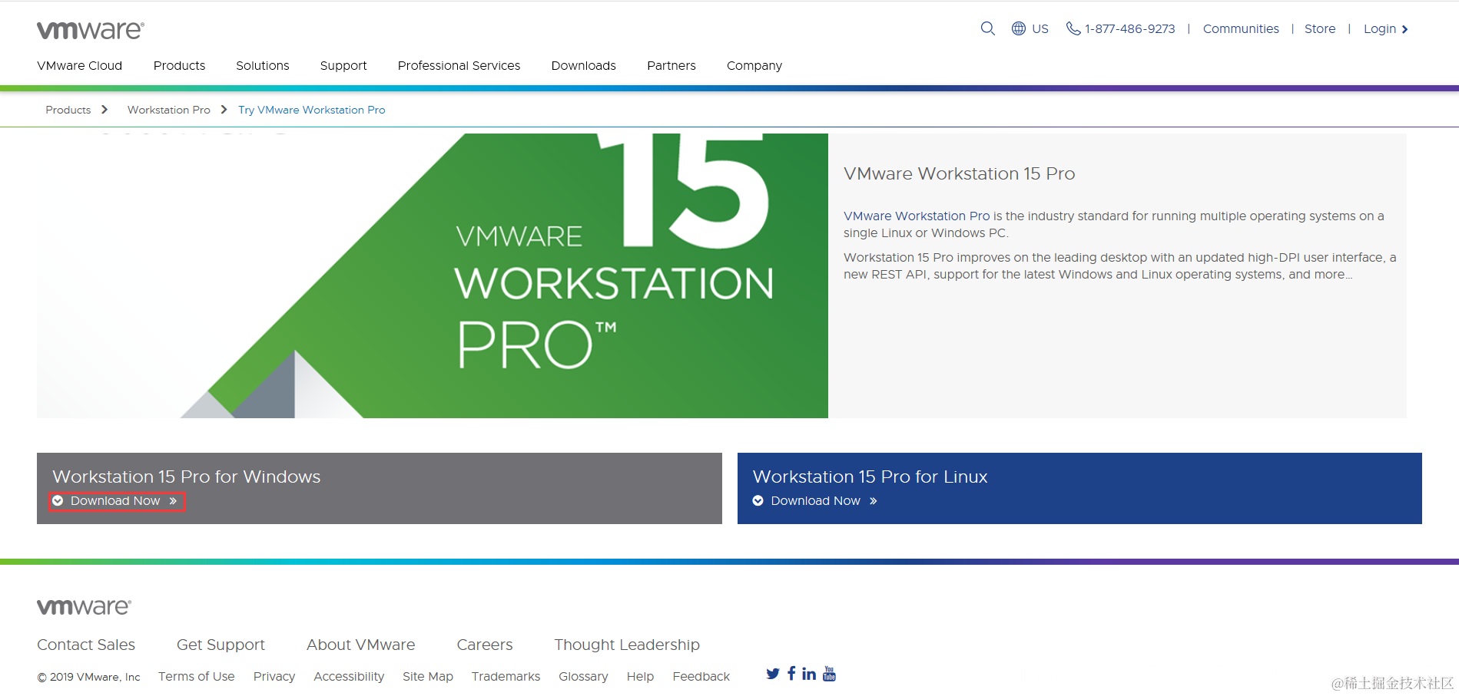Click the breadcrumb chevron after Products

coord(104,110)
